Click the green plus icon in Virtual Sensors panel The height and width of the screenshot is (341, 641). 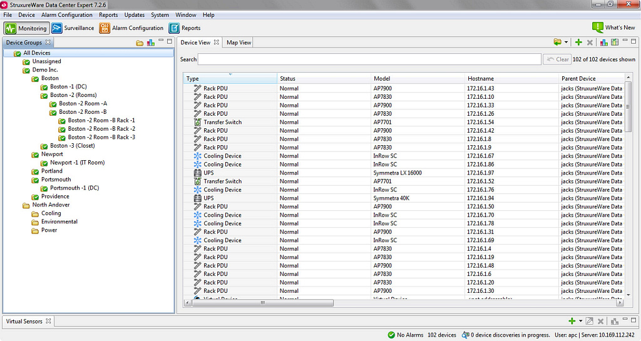[572, 321]
